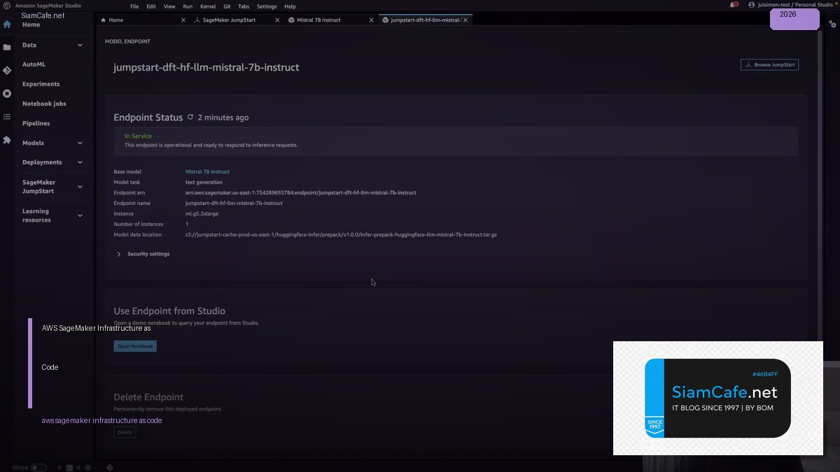Image resolution: width=840 pixels, height=472 pixels.
Task: Open Notebook to query the endpoint
Action: coord(135,345)
